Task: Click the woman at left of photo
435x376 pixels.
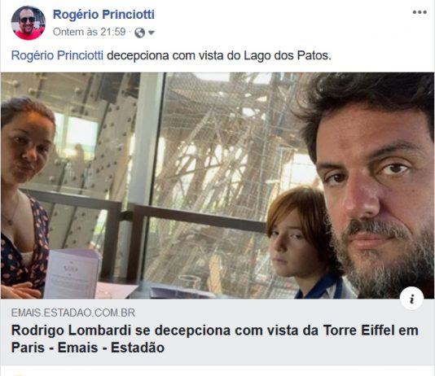Action: [x=25, y=194]
